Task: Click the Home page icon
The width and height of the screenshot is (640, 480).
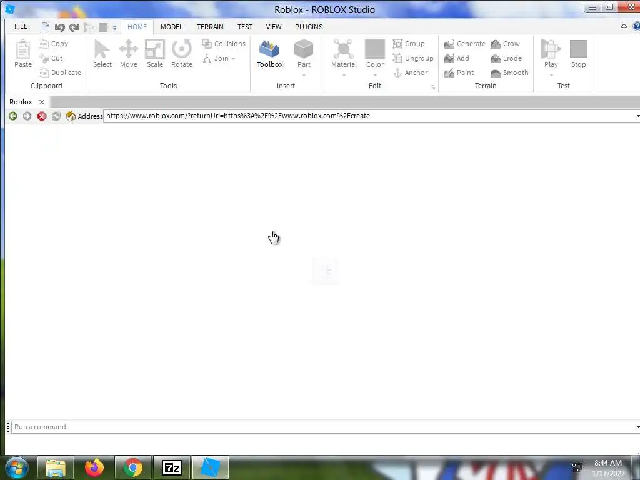Action: pos(71,116)
